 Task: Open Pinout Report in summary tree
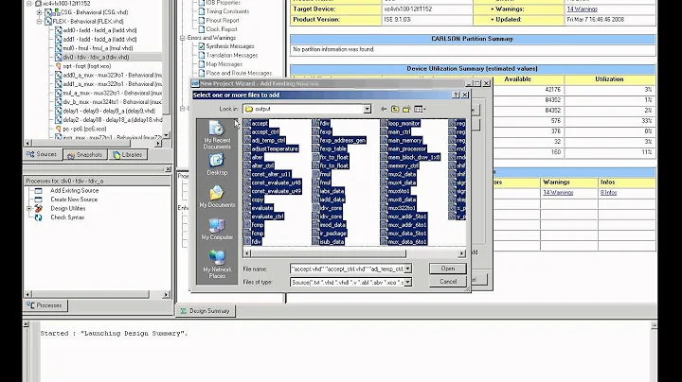coord(223,21)
